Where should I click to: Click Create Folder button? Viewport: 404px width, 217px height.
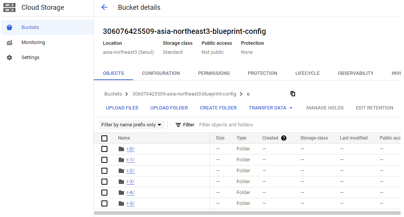click(218, 108)
